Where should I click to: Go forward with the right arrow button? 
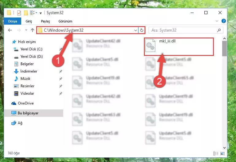click(19, 30)
